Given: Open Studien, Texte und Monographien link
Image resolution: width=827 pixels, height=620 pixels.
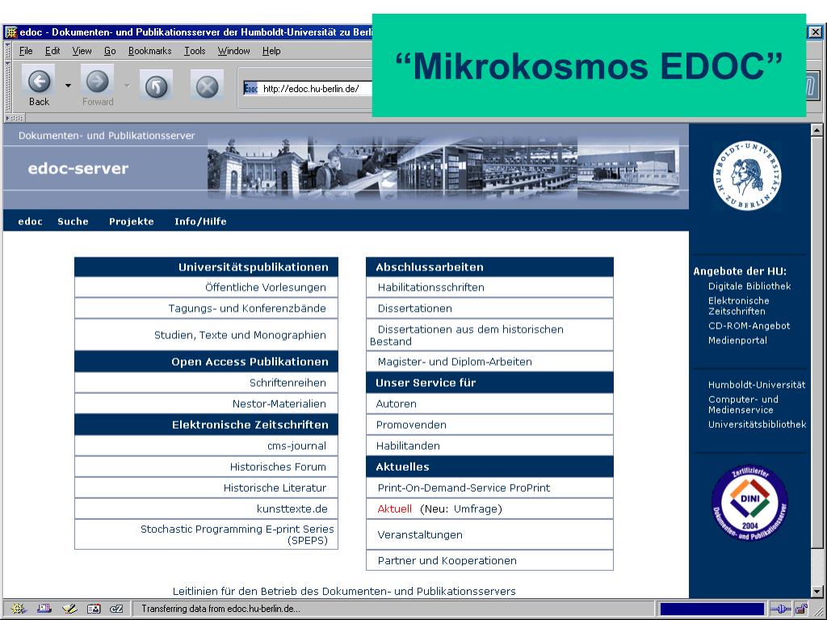Looking at the screenshot, I should 240,335.
